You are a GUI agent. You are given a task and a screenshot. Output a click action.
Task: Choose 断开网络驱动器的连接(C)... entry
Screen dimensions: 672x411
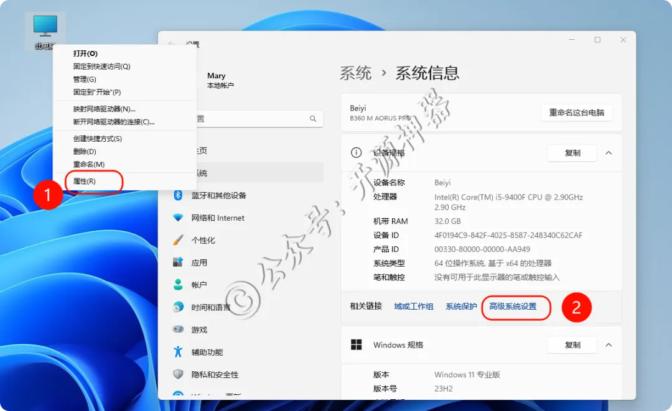114,122
